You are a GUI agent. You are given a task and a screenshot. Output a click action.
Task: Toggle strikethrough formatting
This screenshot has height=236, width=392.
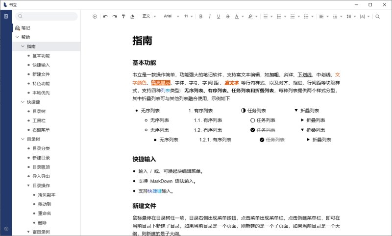pyautogui.click(x=227, y=17)
